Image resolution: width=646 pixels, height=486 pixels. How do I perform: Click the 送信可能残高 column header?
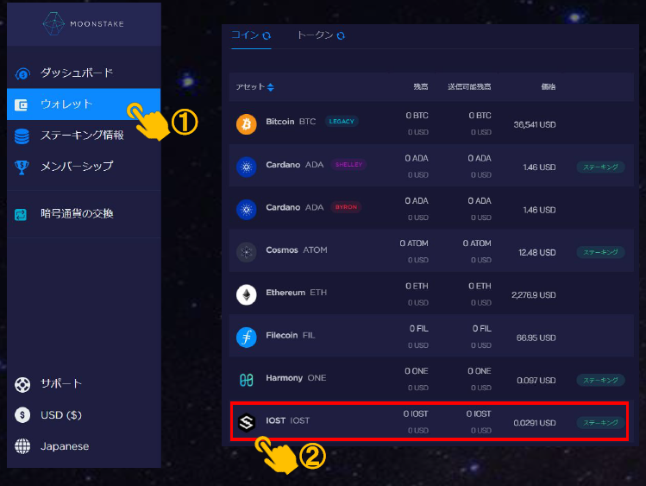469,86
